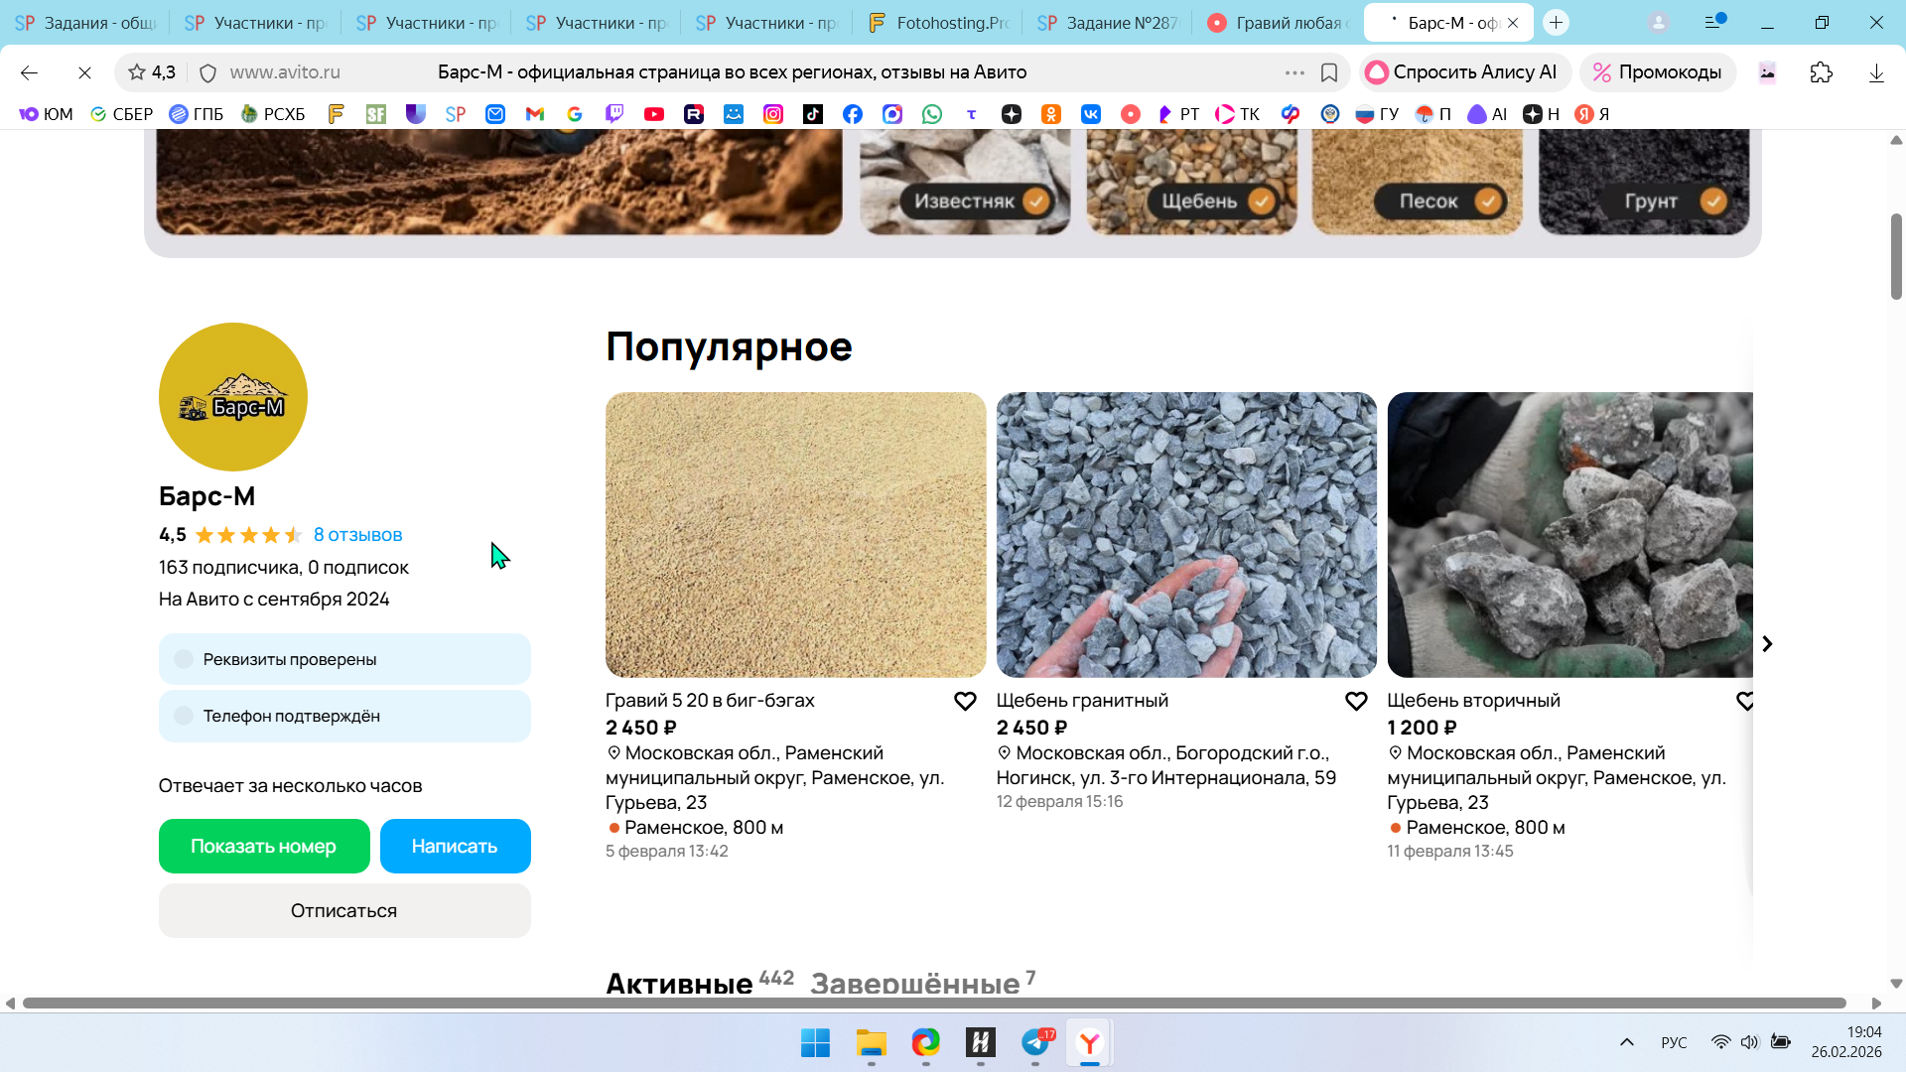Open YouTube bookmark icon
Image resolution: width=1906 pixels, height=1072 pixels.
[653, 114]
